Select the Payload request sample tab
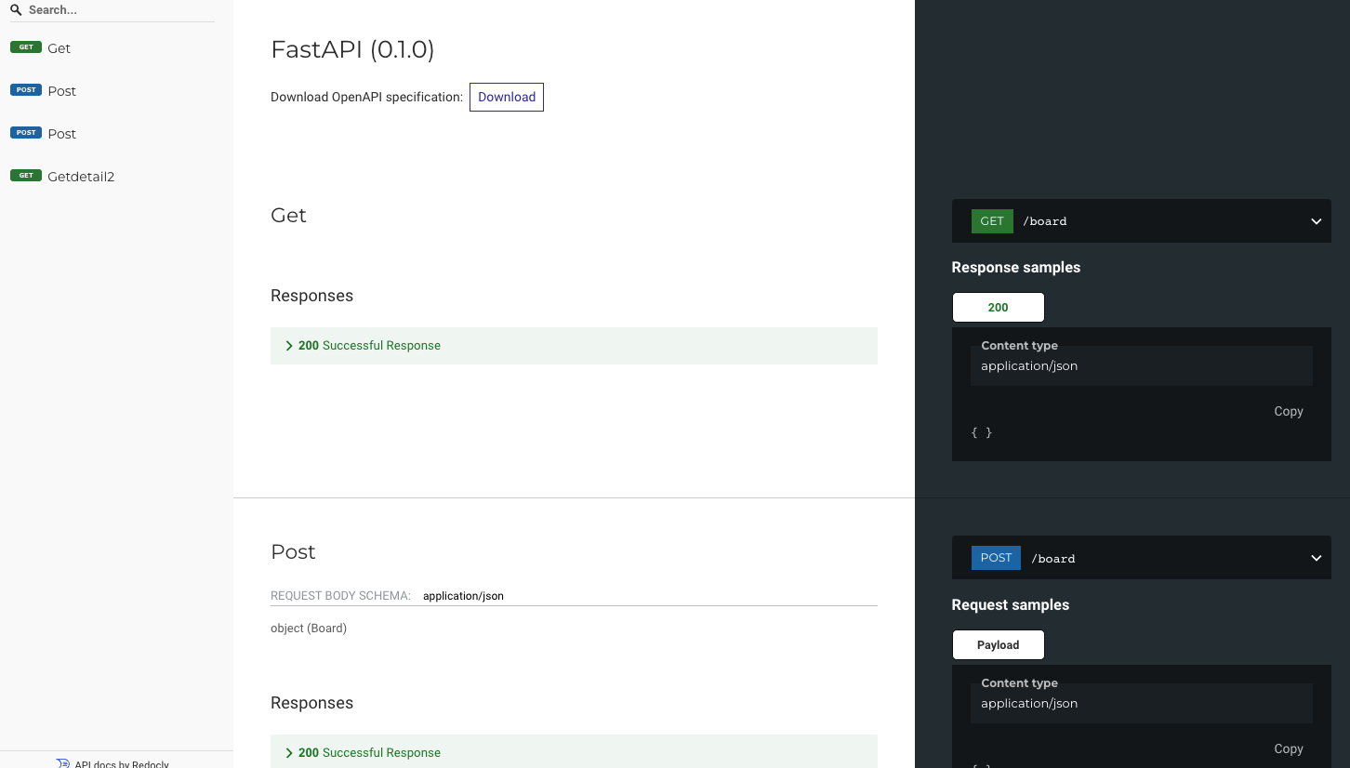This screenshot has width=1350, height=768. (999, 645)
